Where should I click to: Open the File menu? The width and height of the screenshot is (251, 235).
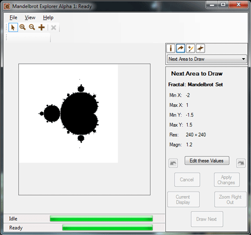tap(13, 18)
